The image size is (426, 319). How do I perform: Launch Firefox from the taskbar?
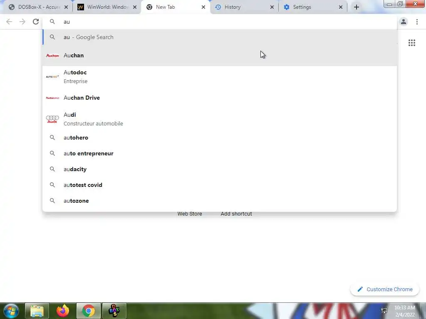pos(63,311)
